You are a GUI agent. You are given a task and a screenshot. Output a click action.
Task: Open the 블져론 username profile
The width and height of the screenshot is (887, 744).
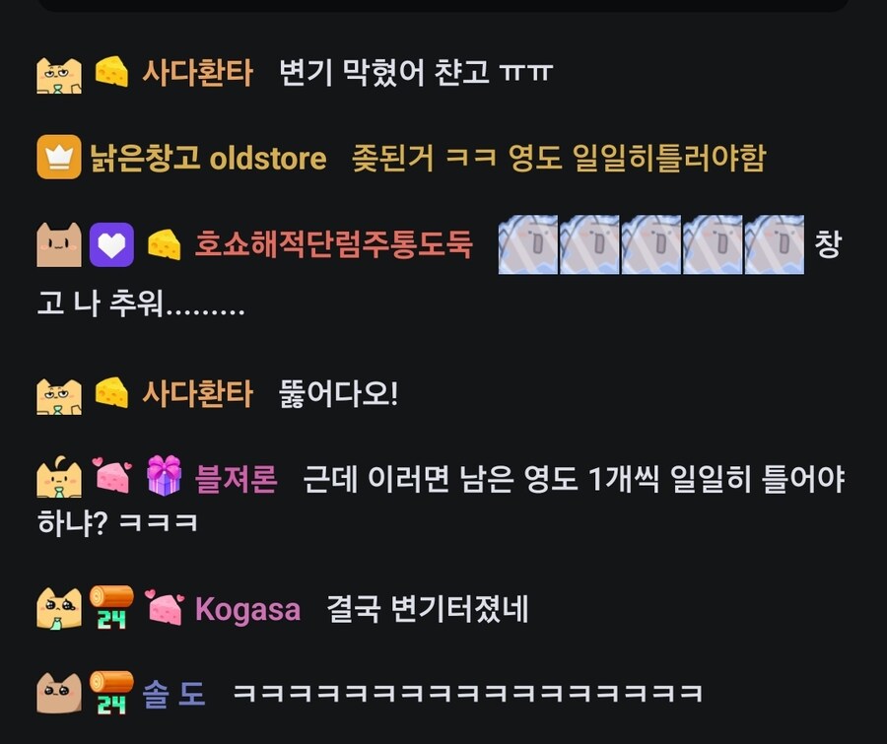pos(236,479)
